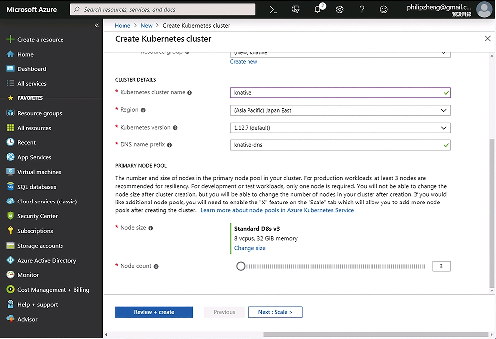Focus the DNS name prefix field
This screenshot has width=496, height=339.
(x=340, y=145)
